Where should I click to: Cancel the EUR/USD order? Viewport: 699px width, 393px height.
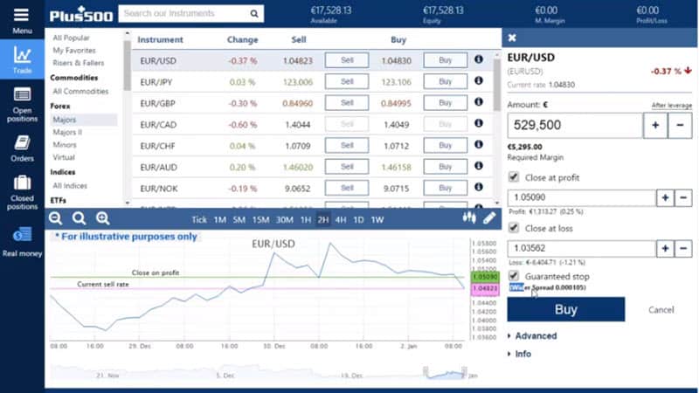(x=661, y=310)
